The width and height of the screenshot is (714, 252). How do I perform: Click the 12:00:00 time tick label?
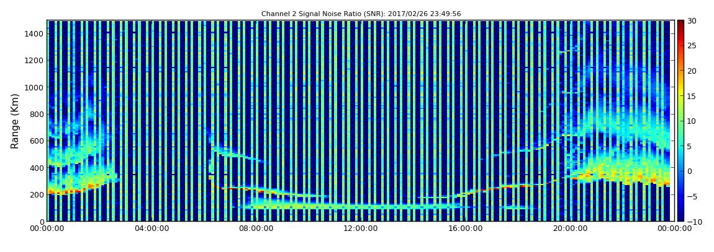pyautogui.click(x=360, y=229)
